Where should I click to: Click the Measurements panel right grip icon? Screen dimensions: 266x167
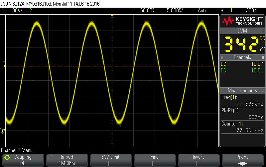pyautogui.click(x=263, y=91)
